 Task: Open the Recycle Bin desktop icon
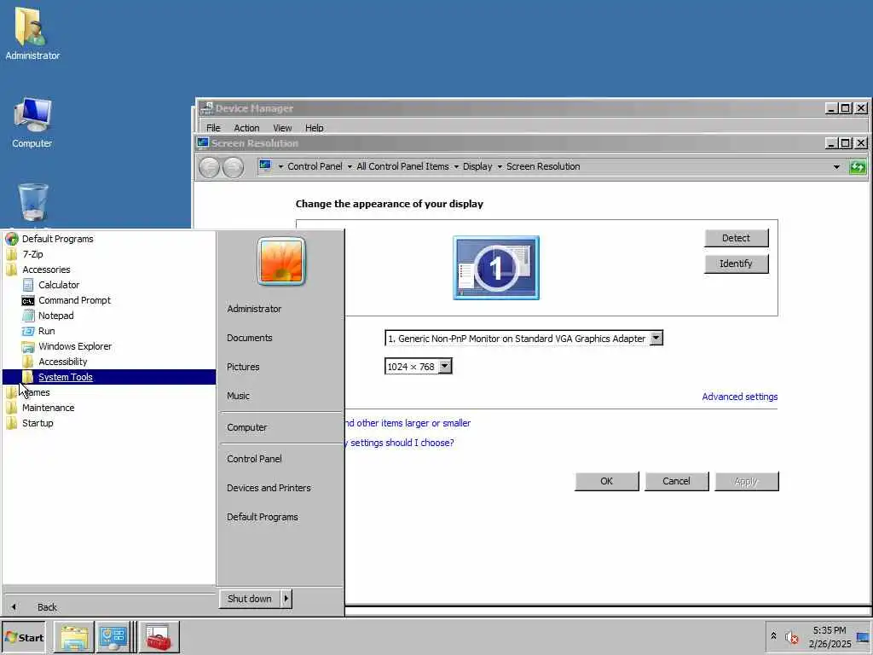click(33, 202)
